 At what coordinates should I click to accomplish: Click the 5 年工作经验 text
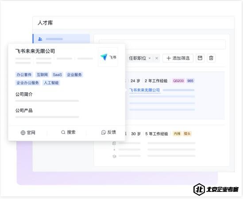157,134
